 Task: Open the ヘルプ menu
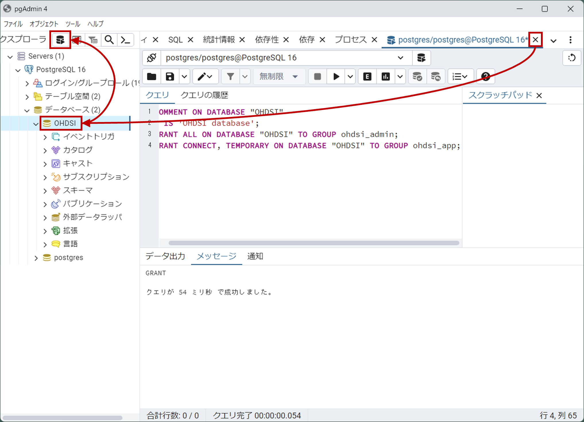point(96,24)
